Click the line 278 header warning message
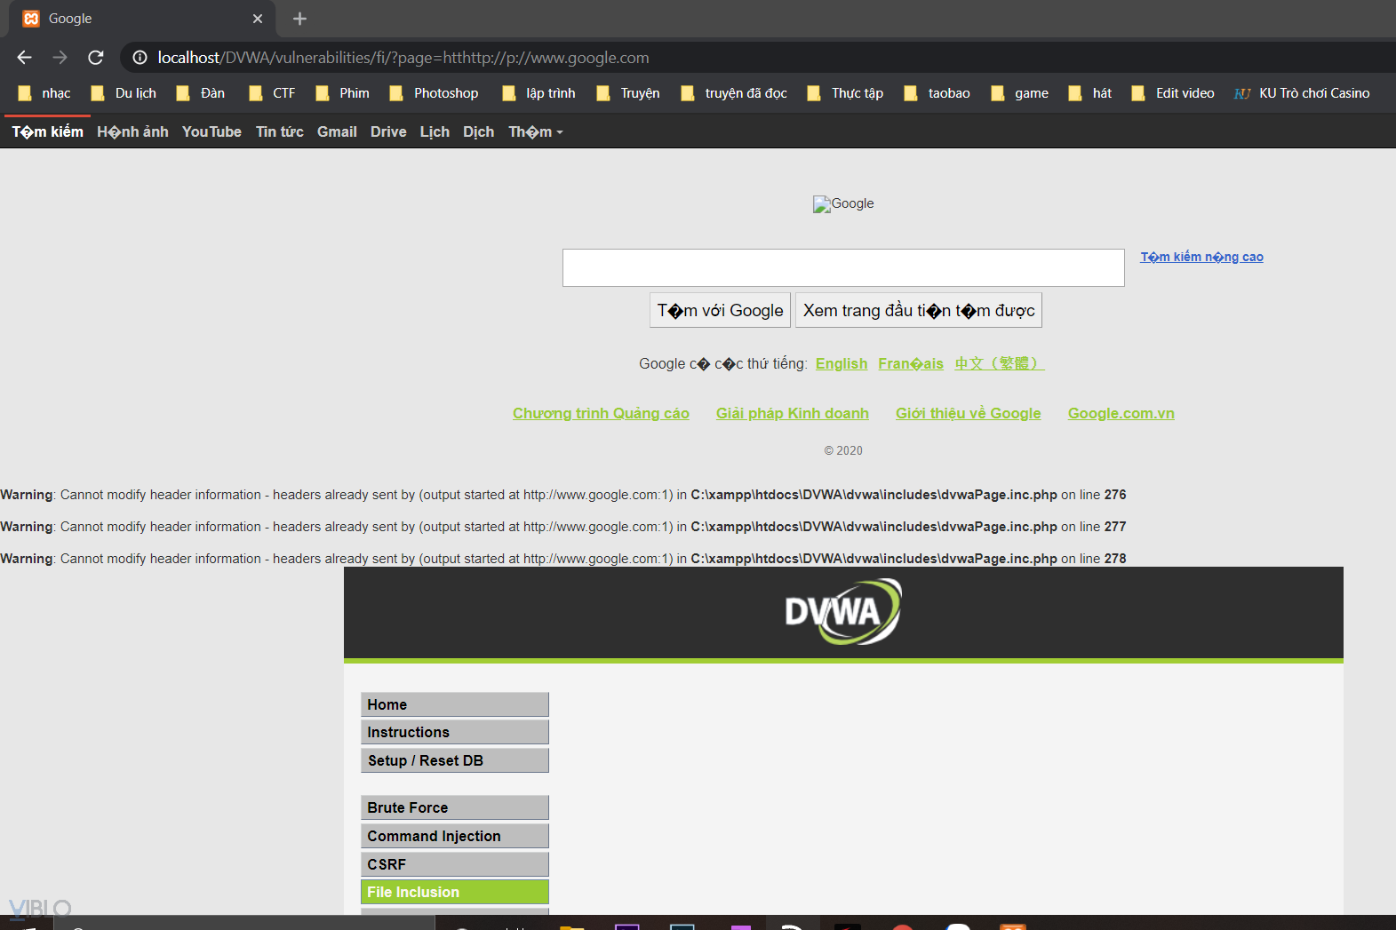This screenshot has width=1396, height=930. (563, 559)
